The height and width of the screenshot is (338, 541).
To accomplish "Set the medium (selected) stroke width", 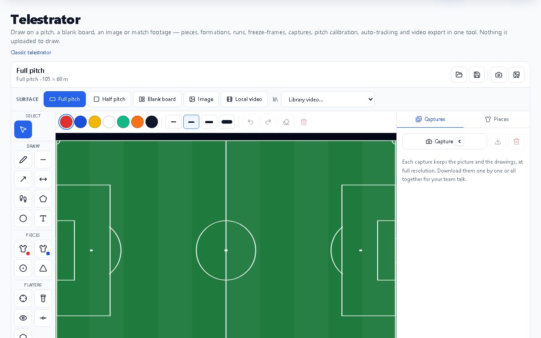I will (x=191, y=122).
